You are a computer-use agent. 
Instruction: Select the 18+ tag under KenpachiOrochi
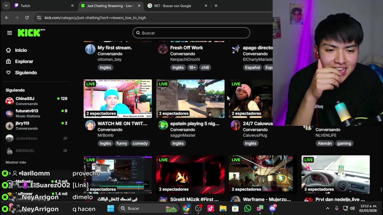coord(192,67)
